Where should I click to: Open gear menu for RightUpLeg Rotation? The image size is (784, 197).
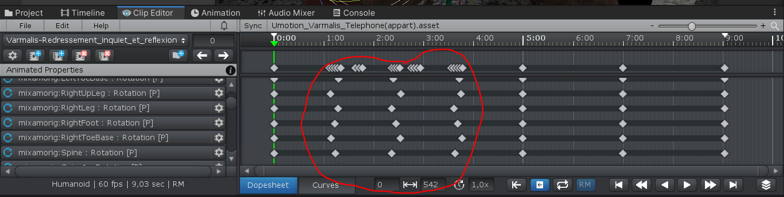(219, 93)
